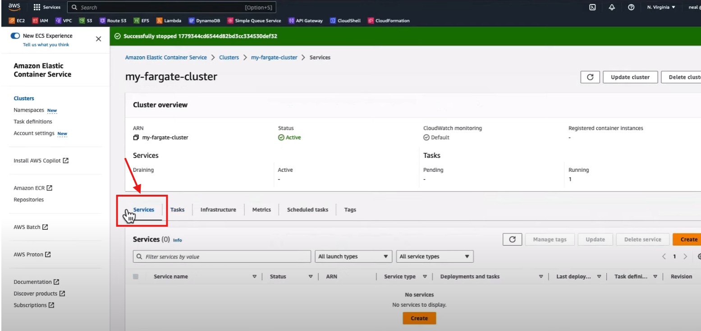Open the CloudShell icon in top bar
Screen dimensions: 701x331
coord(593,7)
